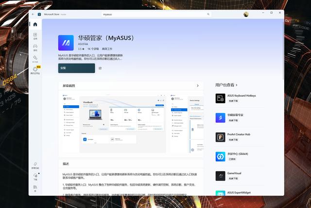Open What's New (新增功能) in sidebar
The width and height of the screenshot is (311, 208).
tap(35, 165)
